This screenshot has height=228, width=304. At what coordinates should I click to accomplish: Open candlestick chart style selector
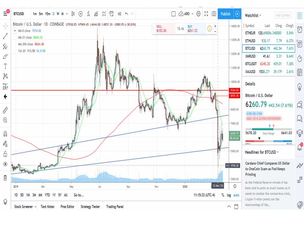(x=73, y=14)
